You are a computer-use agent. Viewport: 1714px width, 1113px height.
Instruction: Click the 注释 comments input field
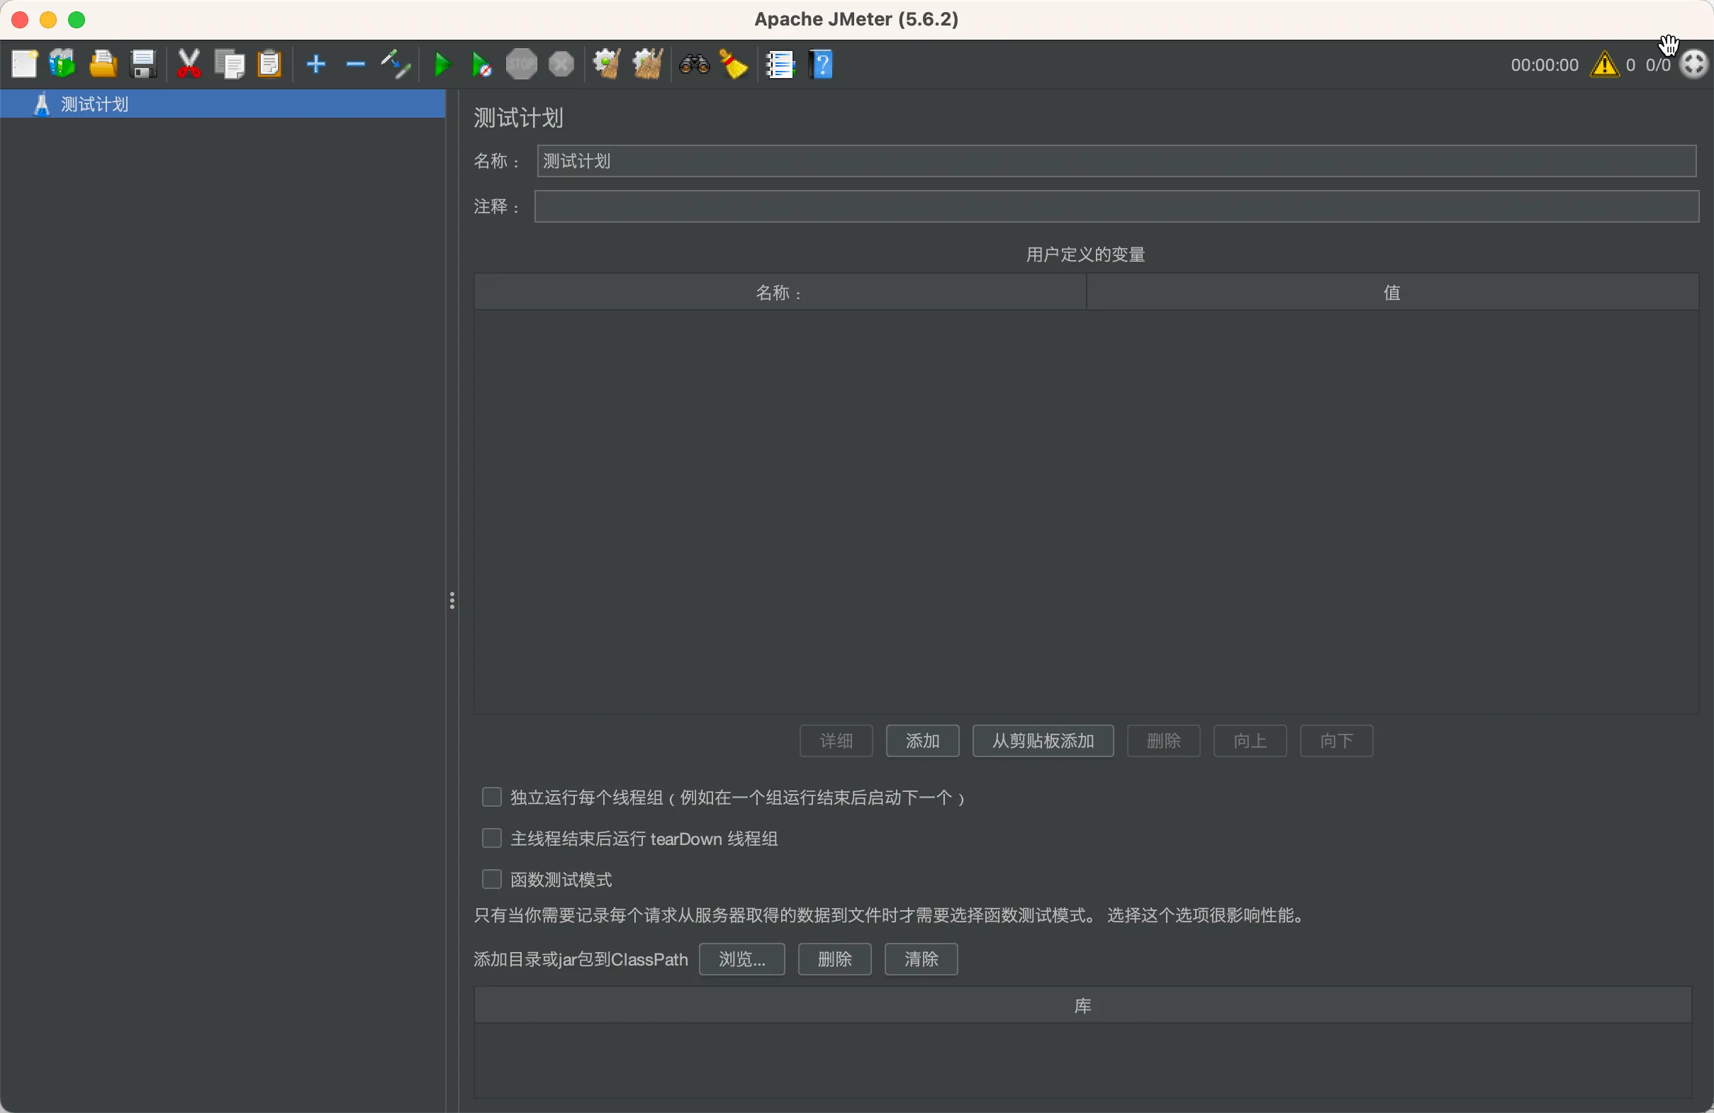tap(1116, 207)
